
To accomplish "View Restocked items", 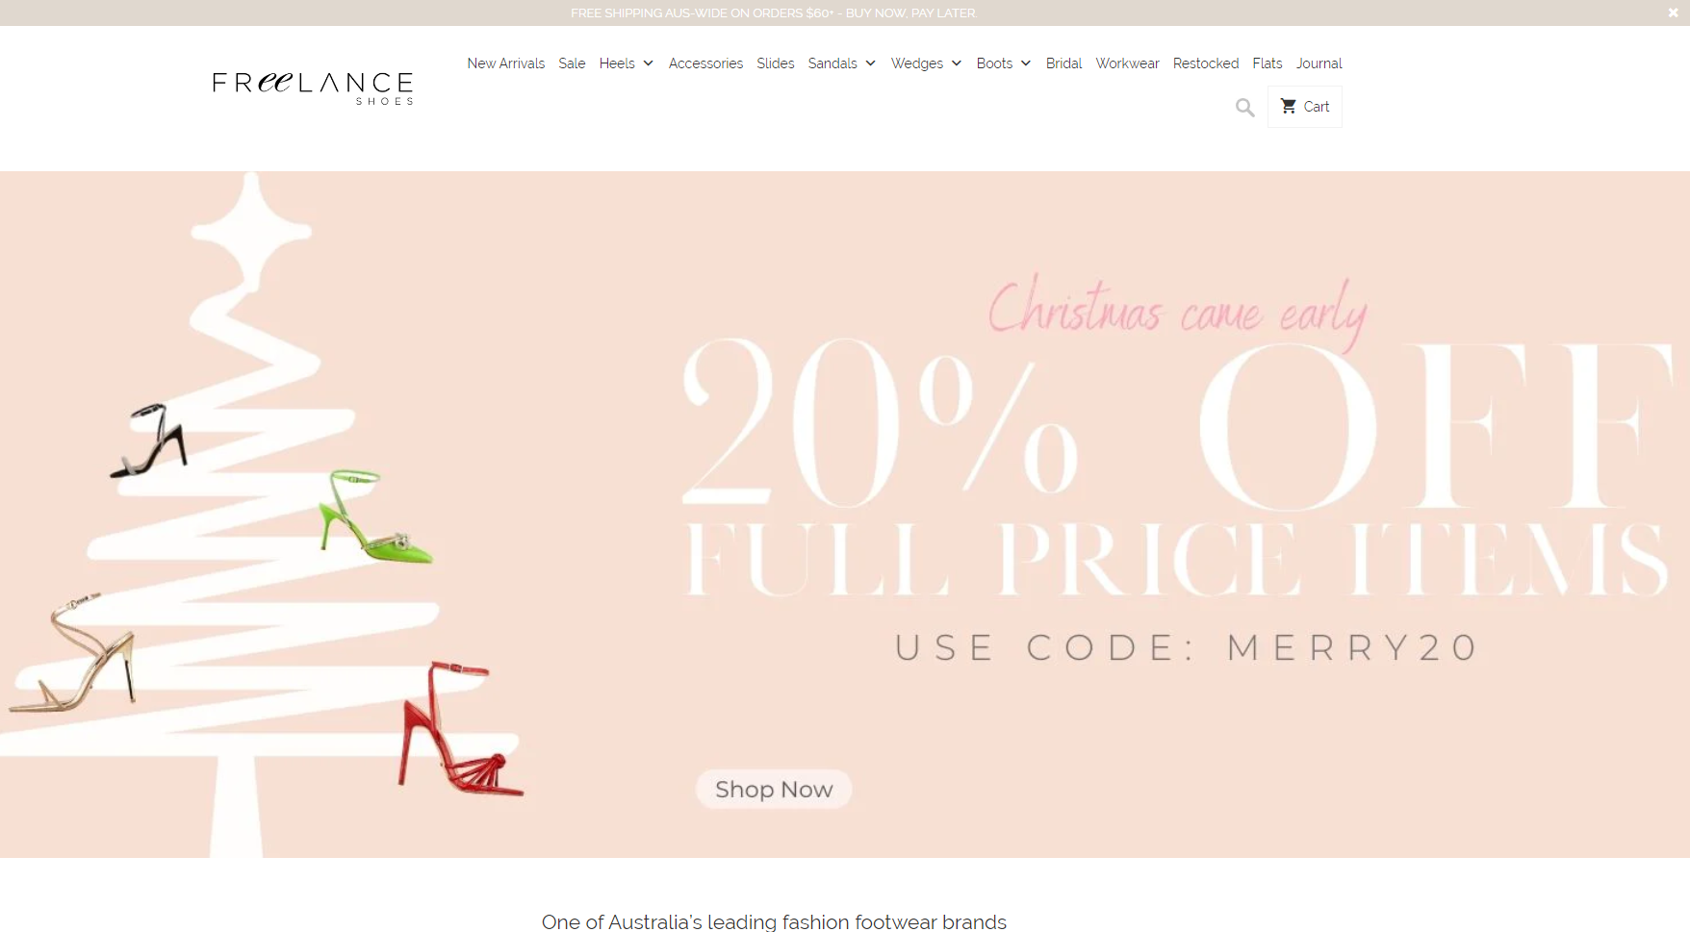I will pyautogui.click(x=1206, y=63).
